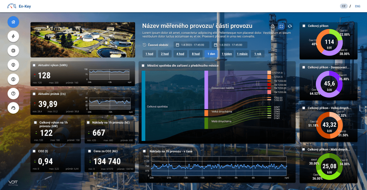
Task: Click the lightning bolt energy icon
Action: click(13, 36)
